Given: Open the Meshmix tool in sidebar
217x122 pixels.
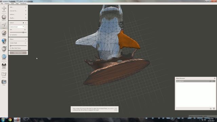Looking at the screenshot, I should tap(4, 17).
